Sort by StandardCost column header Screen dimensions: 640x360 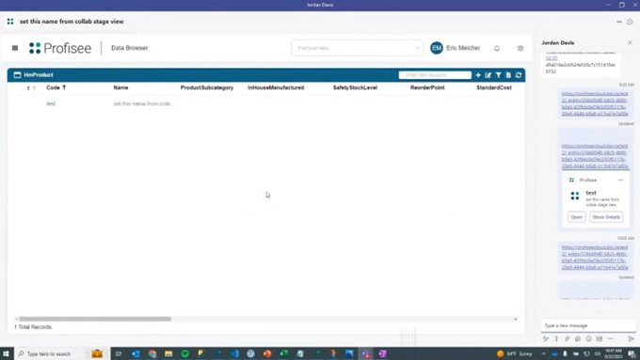click(494, 87)
